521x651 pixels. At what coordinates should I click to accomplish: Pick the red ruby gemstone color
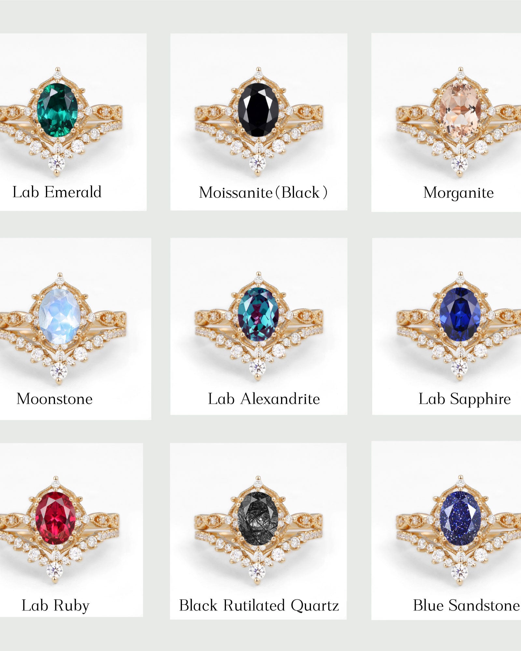[55, 518]
